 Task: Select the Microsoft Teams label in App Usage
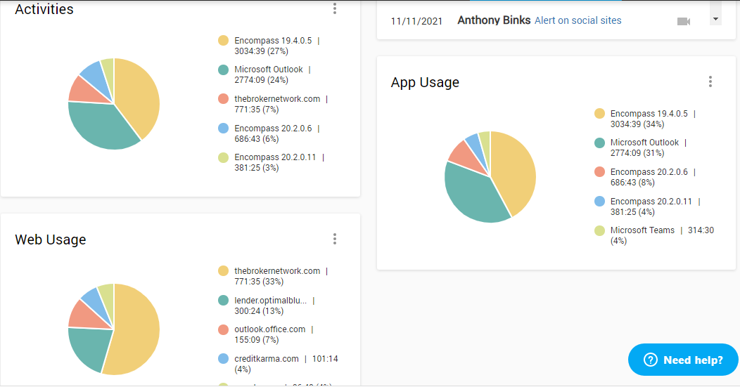(x=642, y=230)
